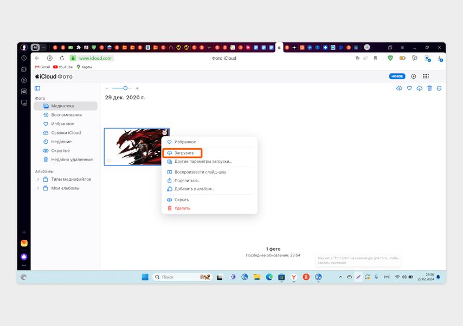This screenshot has width=463, height=326.
Task: Open Воспоминания in the sidebar
Action: pyautogui.click(x=66, y=114)
